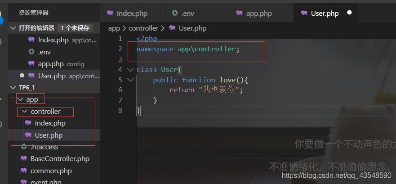Click the namespace keyword in code
This screenshot has height=184, width=396.
pos(155,49)
